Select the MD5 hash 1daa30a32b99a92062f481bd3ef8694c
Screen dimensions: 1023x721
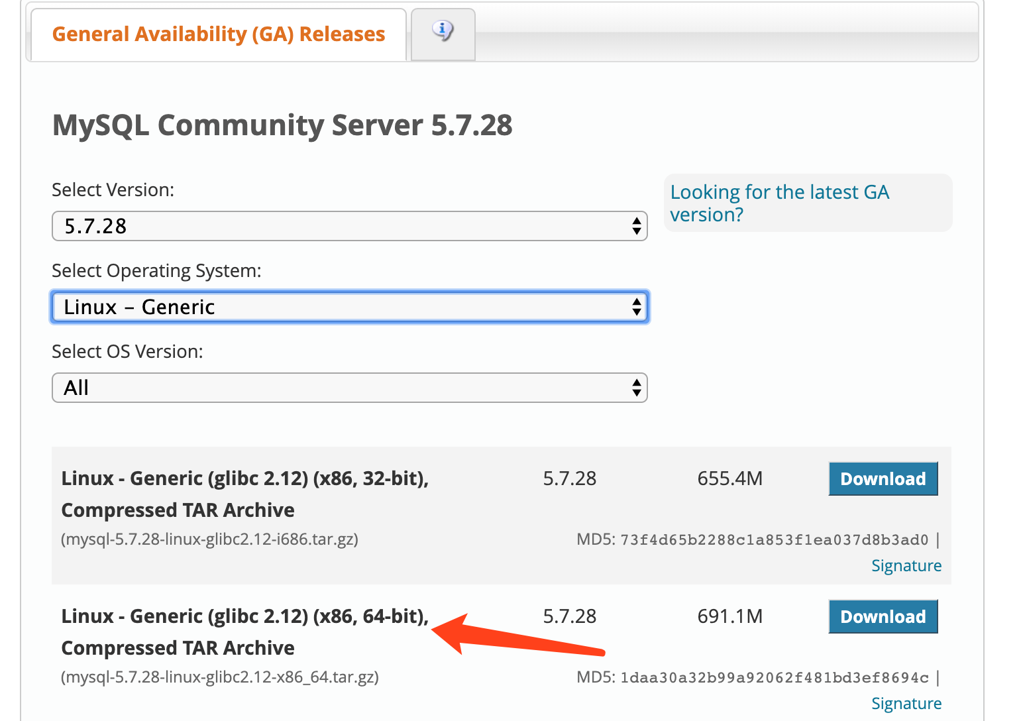pyautogui.click(x=774, y=678)
